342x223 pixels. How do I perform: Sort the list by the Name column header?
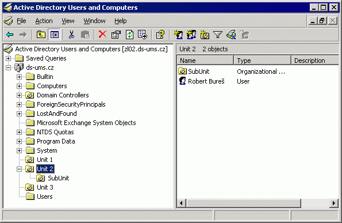(205, 61)
